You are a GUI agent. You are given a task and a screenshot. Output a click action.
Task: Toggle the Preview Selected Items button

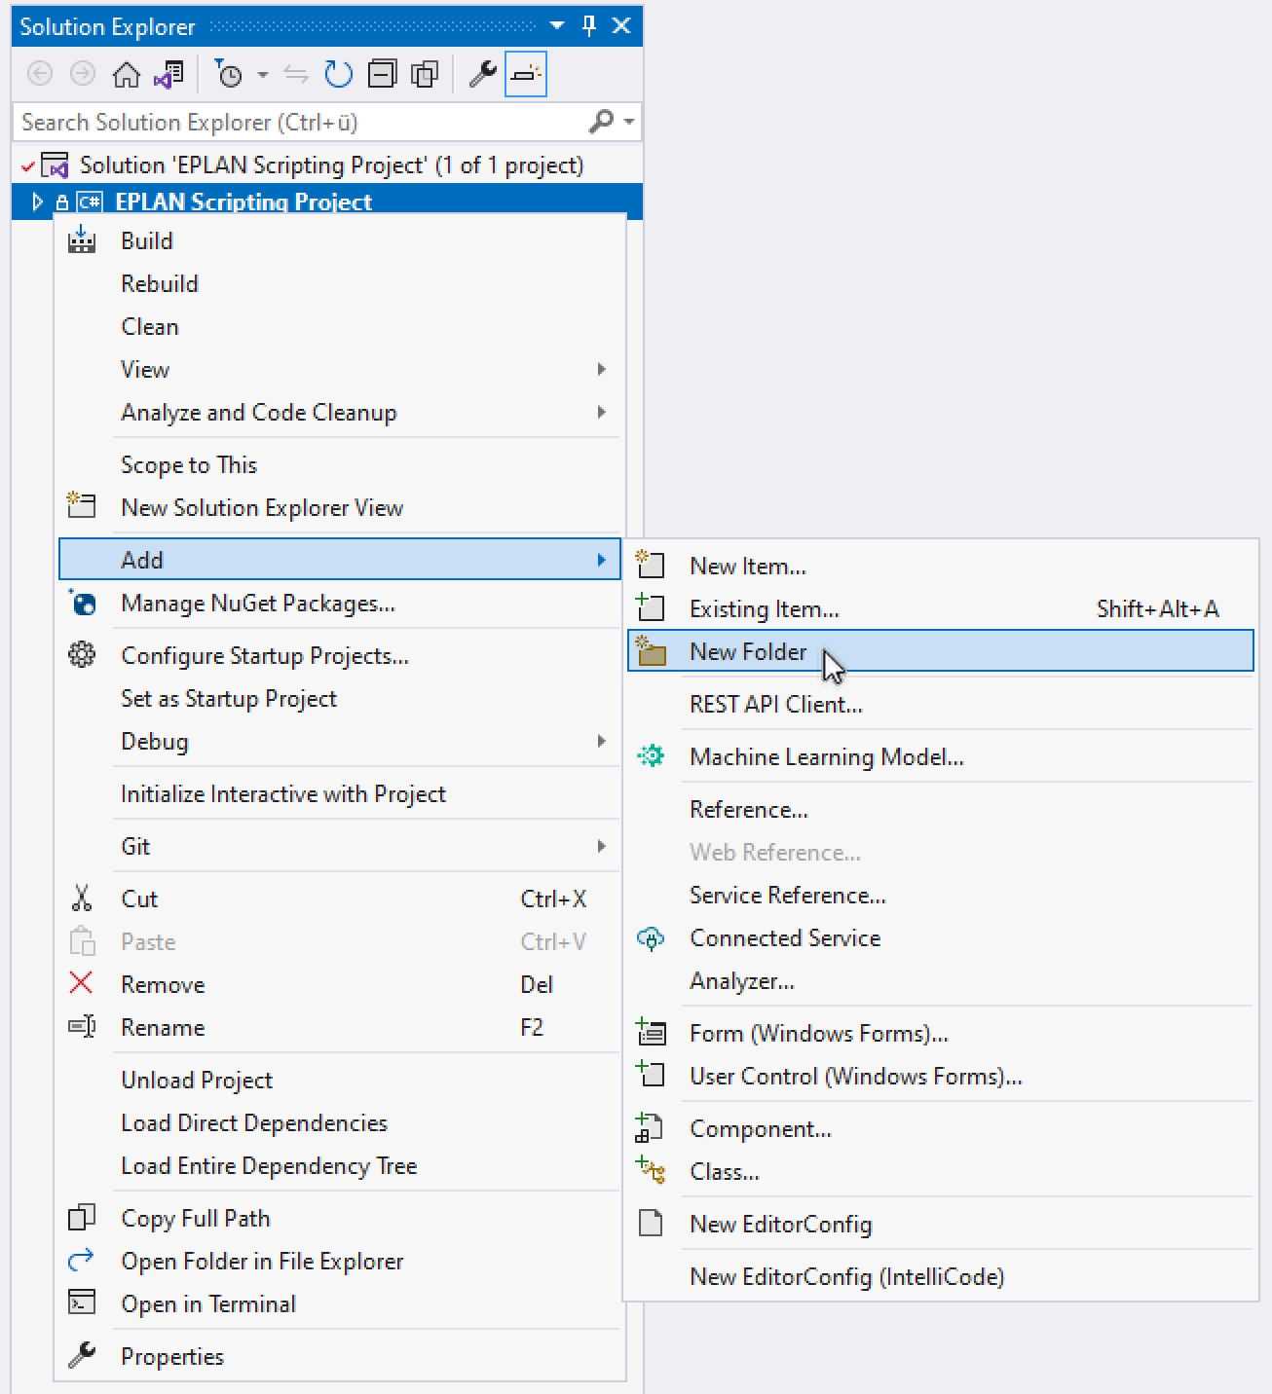(x=526, y=74)
